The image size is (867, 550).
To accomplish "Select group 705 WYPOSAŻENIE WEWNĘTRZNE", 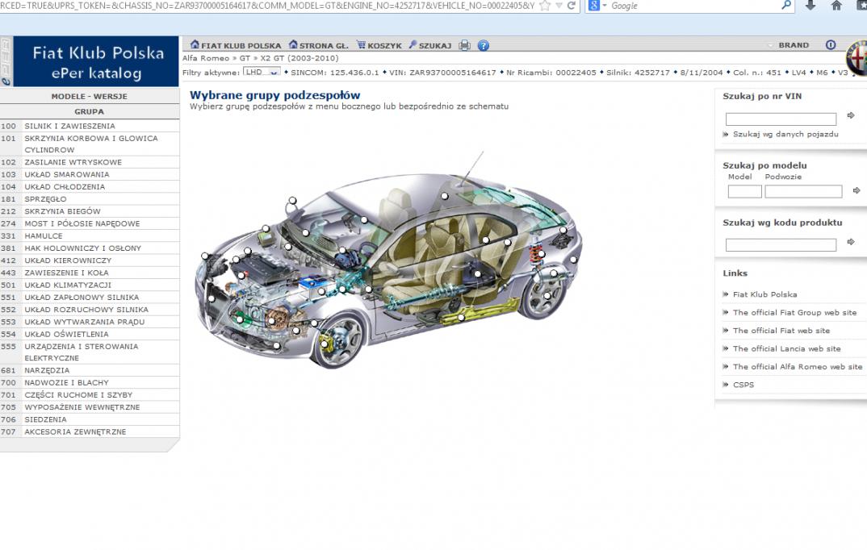I will pos(90,407).
